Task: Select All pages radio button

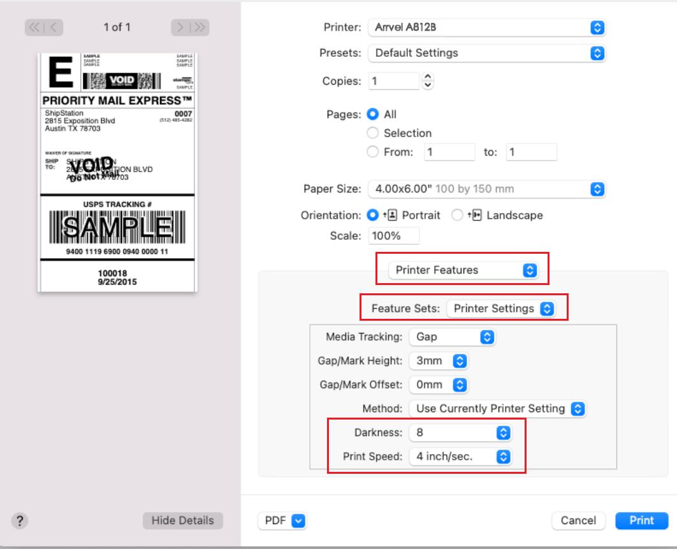Action: [x=373, y=114]
